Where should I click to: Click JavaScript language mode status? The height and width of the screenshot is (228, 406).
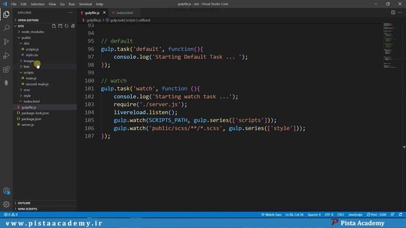[355, 215]
